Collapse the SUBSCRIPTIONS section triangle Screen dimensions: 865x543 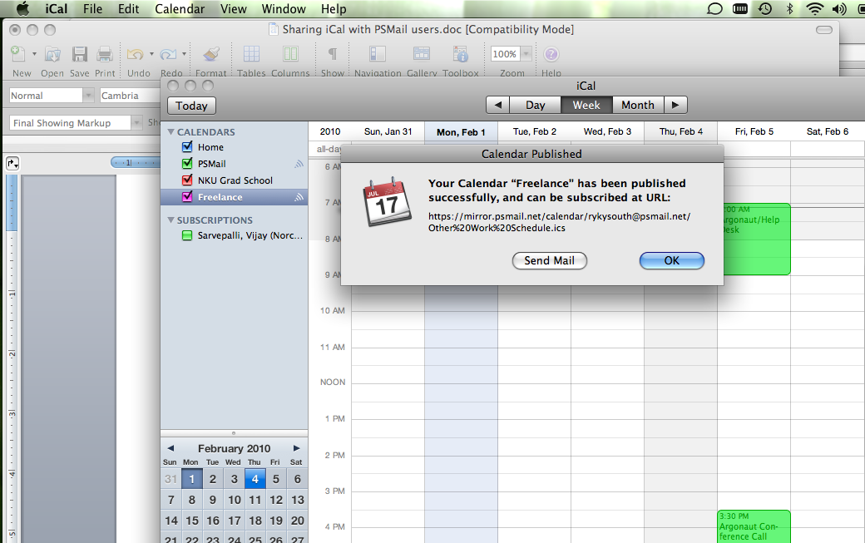171,220
